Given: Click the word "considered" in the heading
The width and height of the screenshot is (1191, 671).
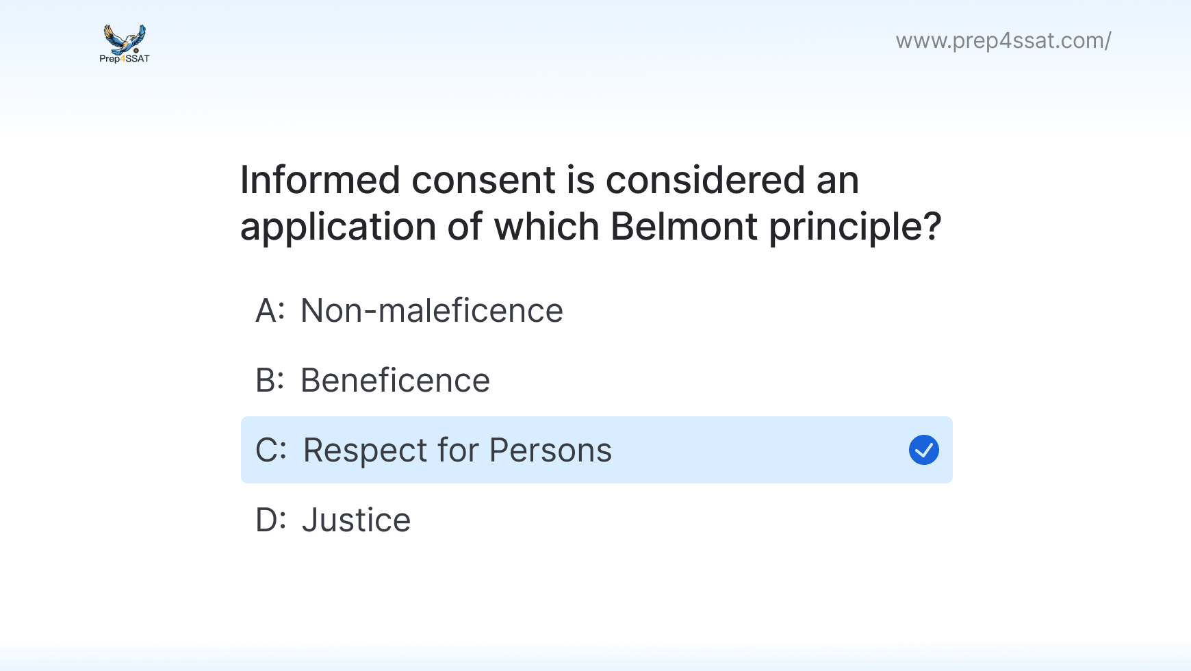Looking at the screenshot, I should [x=705, y=180].
